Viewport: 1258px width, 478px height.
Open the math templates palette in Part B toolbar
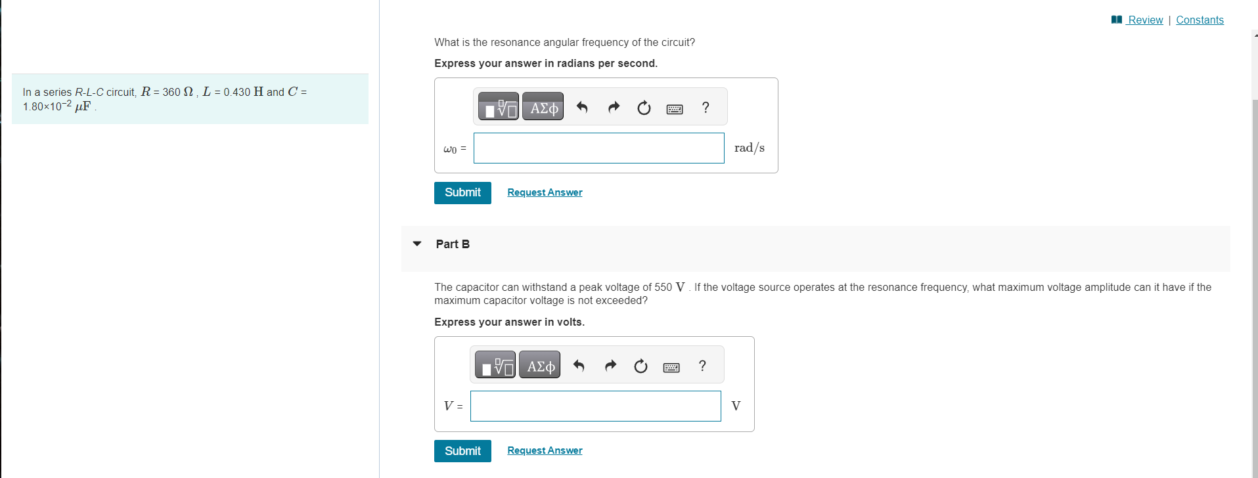(x=494, y=364)
